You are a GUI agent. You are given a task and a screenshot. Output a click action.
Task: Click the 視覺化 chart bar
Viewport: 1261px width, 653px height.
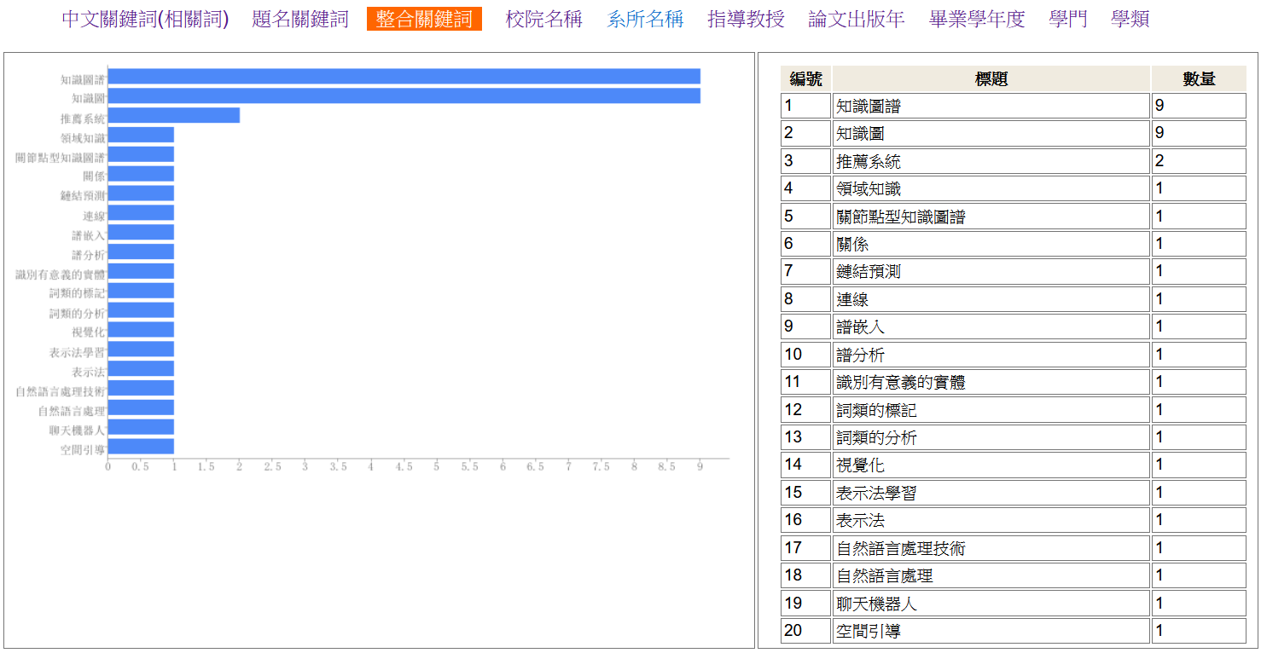(141, 330)
